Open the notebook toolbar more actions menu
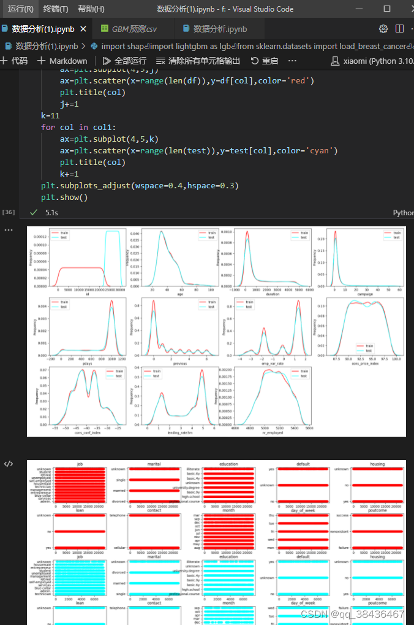The image size is (414, 625). [x=292, y=61]
